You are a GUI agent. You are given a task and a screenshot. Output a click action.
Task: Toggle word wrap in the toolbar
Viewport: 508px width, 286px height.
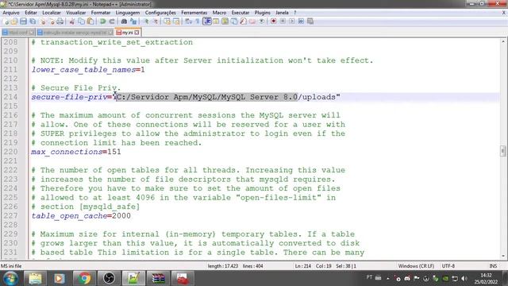point(188,21)
